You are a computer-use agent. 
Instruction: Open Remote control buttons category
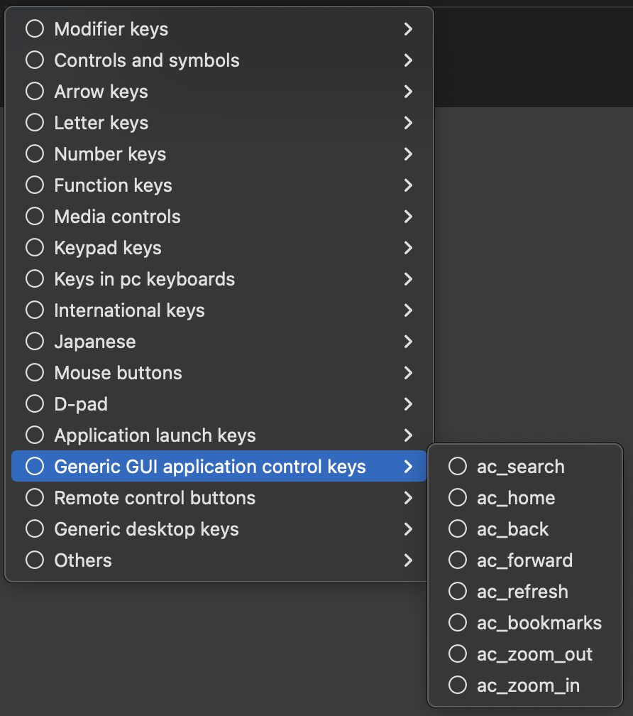click(155, 498)
